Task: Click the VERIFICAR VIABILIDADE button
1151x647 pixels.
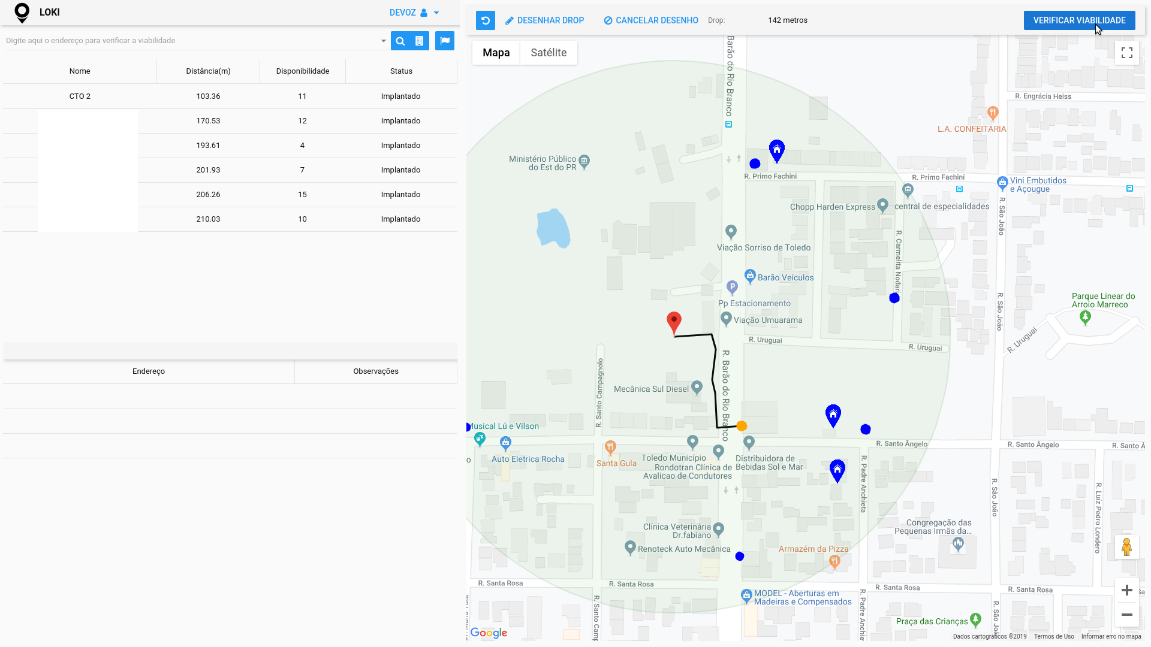Action: 1079,20
